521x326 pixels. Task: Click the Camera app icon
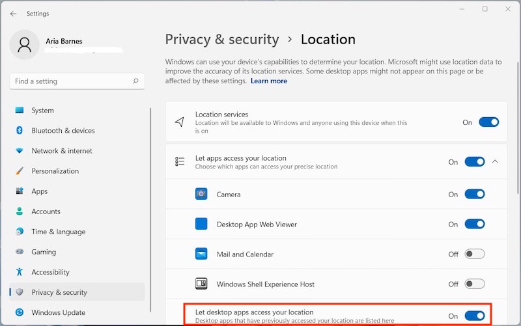point(201,194)
